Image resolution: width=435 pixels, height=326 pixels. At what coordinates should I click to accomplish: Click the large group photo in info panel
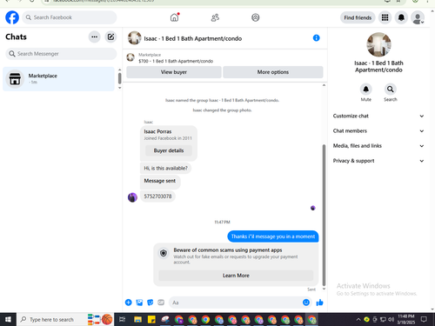(378, 44)
